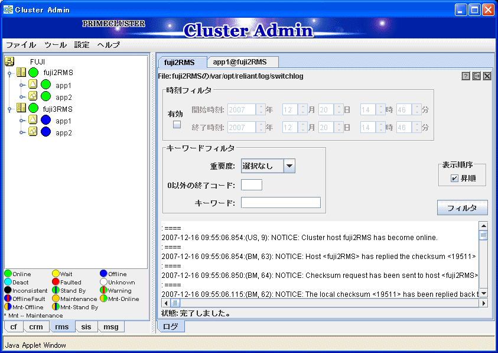
Task: Click the Wait legend yellow icon
Action: click(56, 274)
